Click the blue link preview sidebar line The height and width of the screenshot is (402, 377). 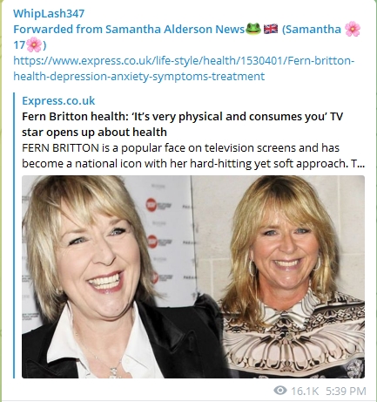pos(14,235)
